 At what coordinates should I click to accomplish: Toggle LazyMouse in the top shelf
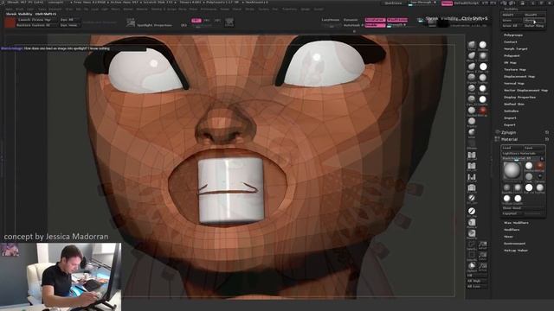pyautogui.click(x=331, y=20)
